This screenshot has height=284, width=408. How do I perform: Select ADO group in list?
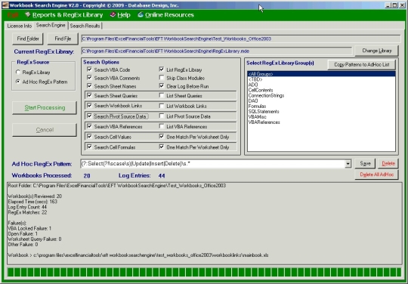tap(321, 85)
